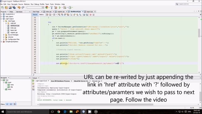
Task: Click the Find Selection magnifier icon in editor toolbar
Action: [x=59, y=15]
